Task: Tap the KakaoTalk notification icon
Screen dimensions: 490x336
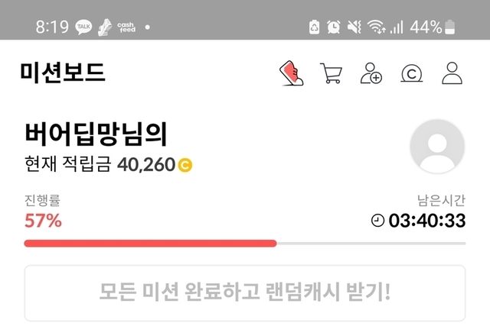Action: 83,27
